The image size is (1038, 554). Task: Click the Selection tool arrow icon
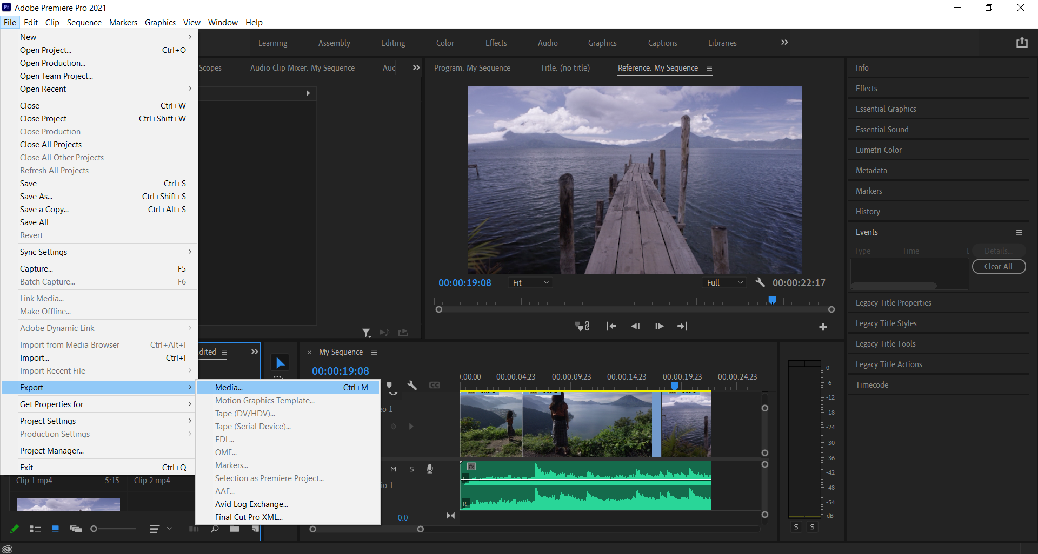[x=280, y=363]
